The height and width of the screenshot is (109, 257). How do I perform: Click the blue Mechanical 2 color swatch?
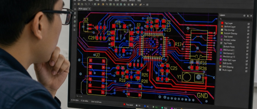point(221,53)
